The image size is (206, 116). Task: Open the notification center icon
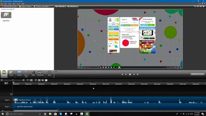pyautogui.click(x=203, y=114)
